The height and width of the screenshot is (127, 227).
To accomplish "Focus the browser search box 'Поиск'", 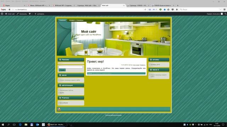I will 200,10.
